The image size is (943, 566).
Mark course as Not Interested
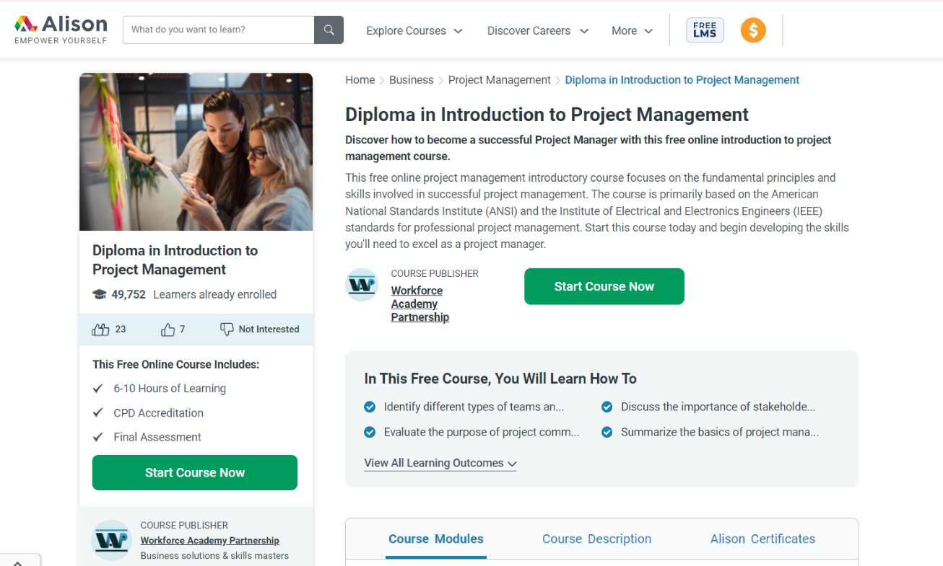point(259,330)
